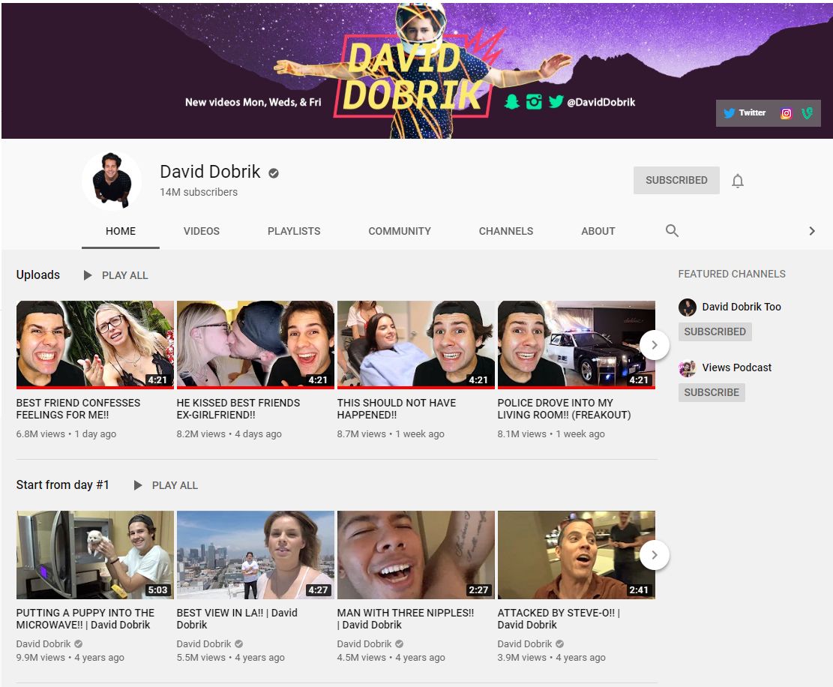This screenshot has width=833, height=687.
Task: Open David Dobrik Too channel avatar
Action: [x=688, y=307]
